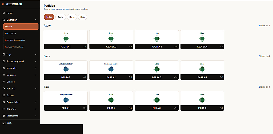
Task: Expand the Compras chevron
Action: 36,75
